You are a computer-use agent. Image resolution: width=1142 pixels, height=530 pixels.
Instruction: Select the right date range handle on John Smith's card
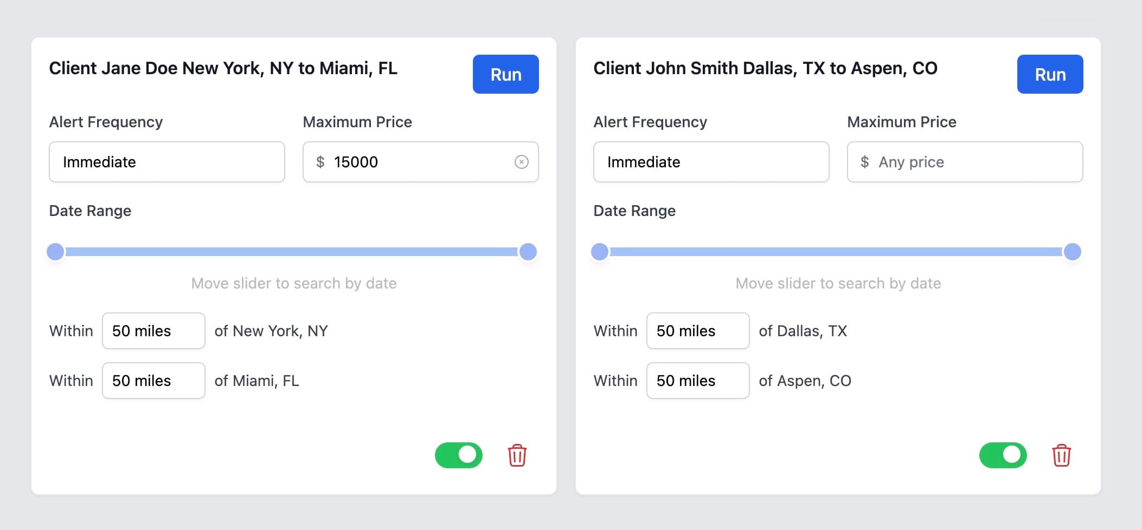tap(1072, 251)
